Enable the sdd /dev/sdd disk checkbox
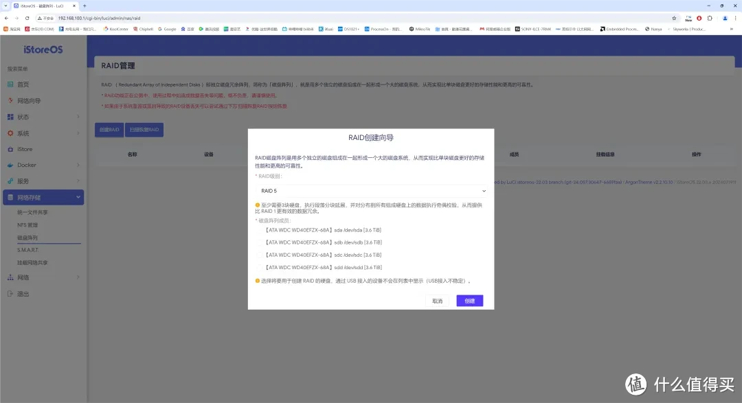Screen dimensions: 742x403 pos(260,266)
